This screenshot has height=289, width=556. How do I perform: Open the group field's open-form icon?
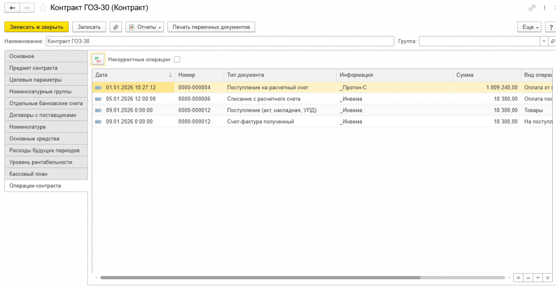click(552, 41)
